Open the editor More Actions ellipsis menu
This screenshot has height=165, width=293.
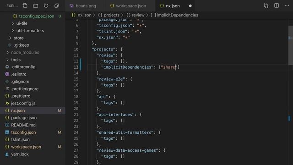pos(287,5)
